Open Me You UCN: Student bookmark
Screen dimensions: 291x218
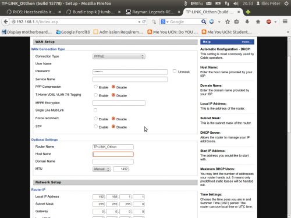227,32
